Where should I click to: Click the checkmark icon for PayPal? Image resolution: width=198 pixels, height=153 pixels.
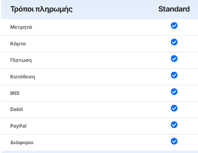[x=174, y=125]
